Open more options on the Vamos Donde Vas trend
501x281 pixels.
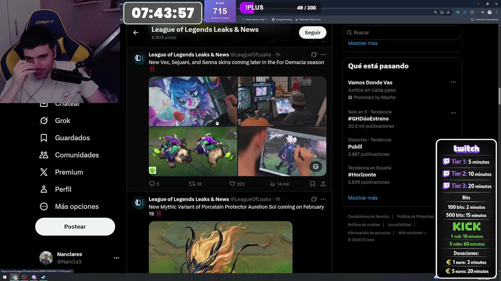[453, 82]
